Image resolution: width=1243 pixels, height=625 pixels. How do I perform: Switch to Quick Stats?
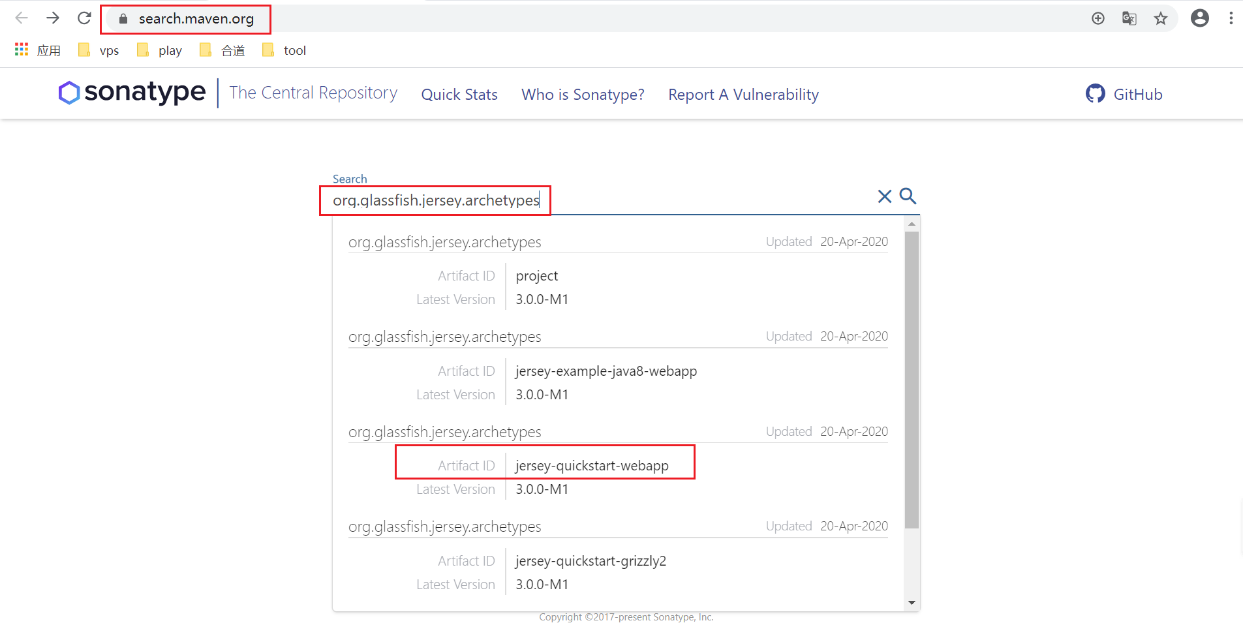click(459, 95)
